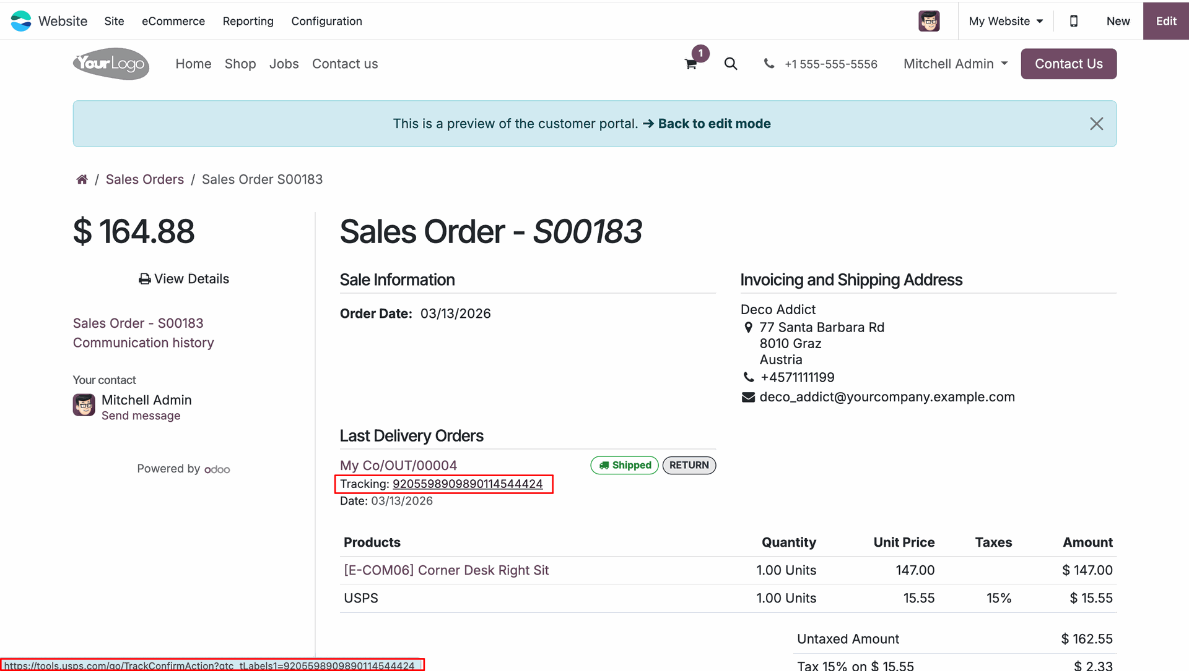Click the search magnifier icon

[731, 64]
